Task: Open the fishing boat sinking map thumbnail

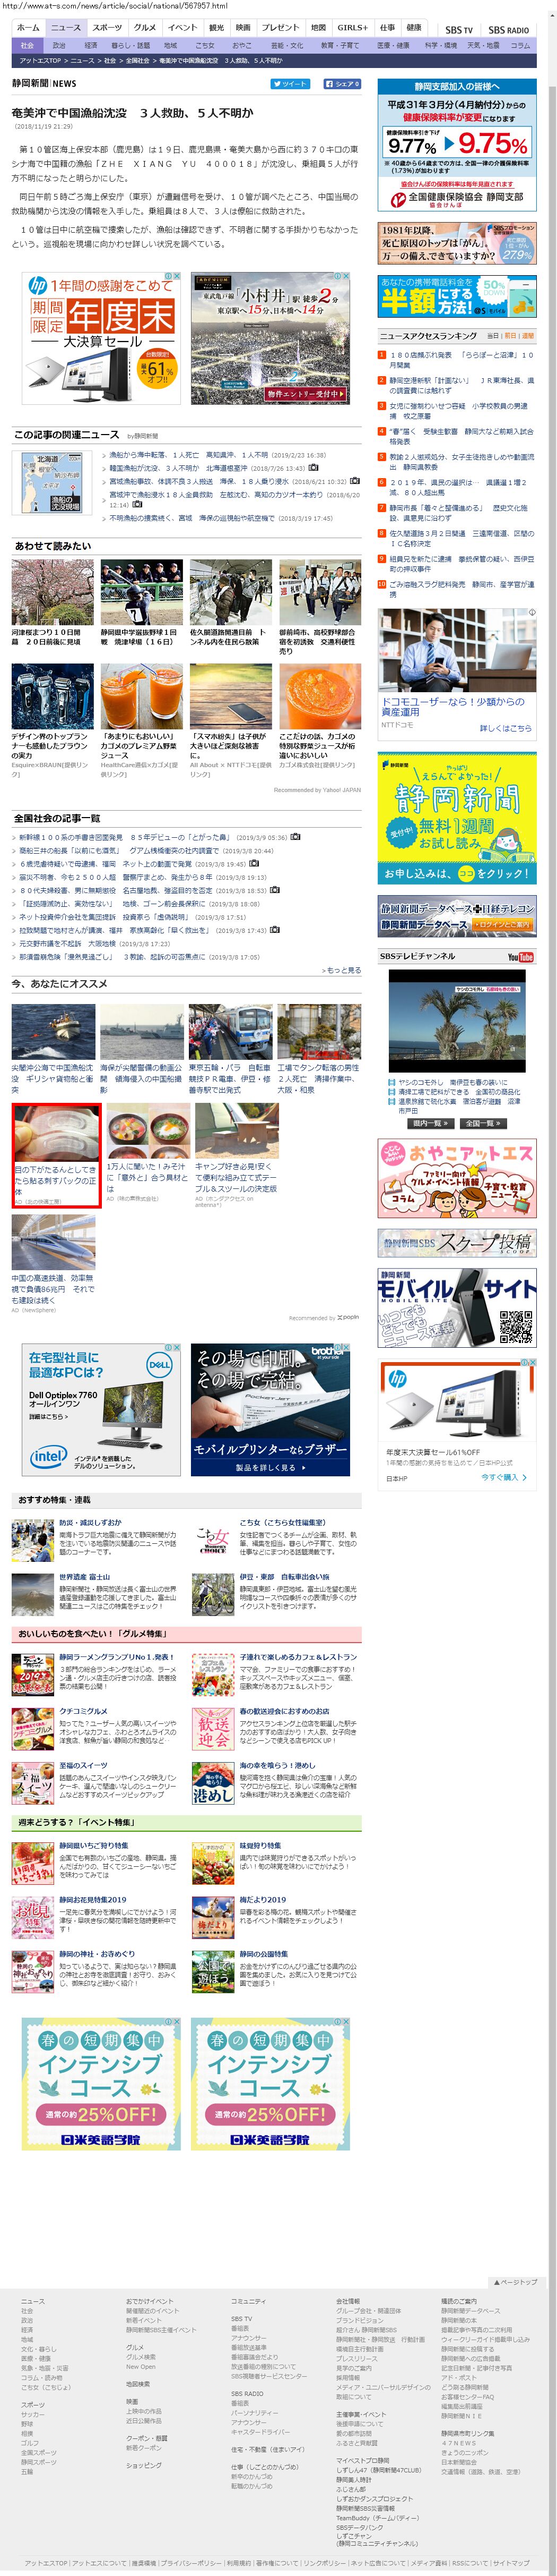Action: pos(51,482)
